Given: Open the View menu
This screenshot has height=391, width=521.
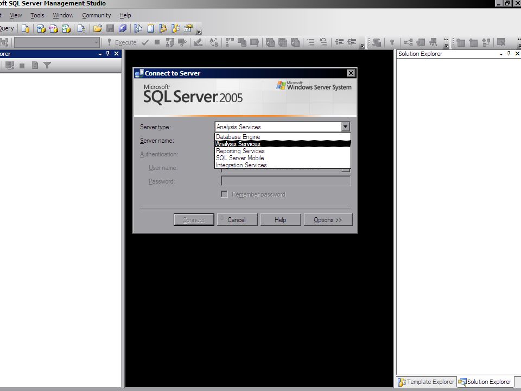Looking at the screenshot, I should coord(16,15).
